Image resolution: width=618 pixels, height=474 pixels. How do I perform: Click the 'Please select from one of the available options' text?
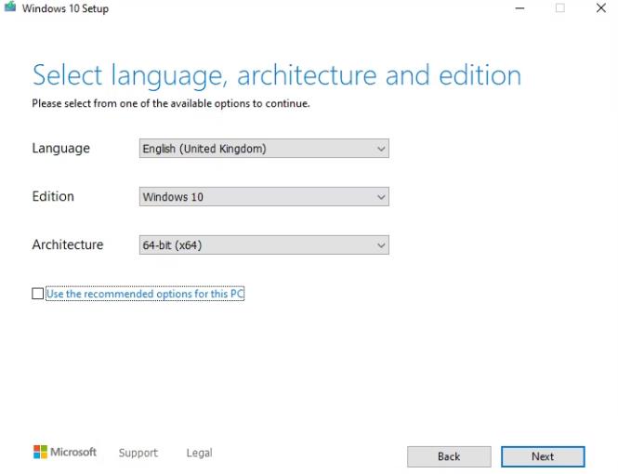171,103
